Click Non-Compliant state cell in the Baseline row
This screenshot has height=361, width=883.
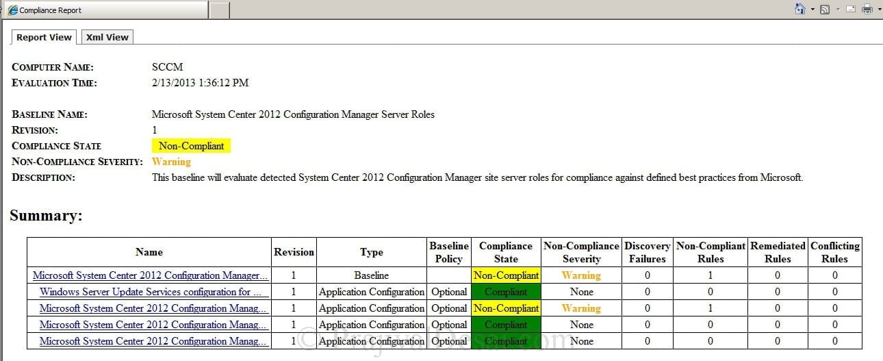(506, 275)
